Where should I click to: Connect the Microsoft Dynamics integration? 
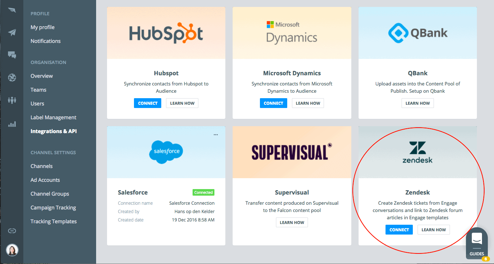click(x=273, y=103)
